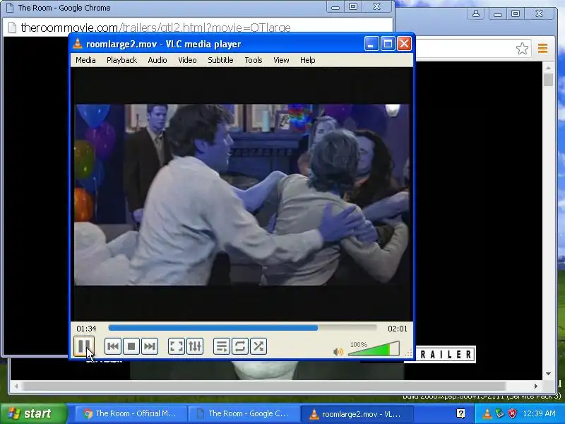
Task: Click the Chrome vertical scrollbar thumb
Action: [x=548, y=80]
